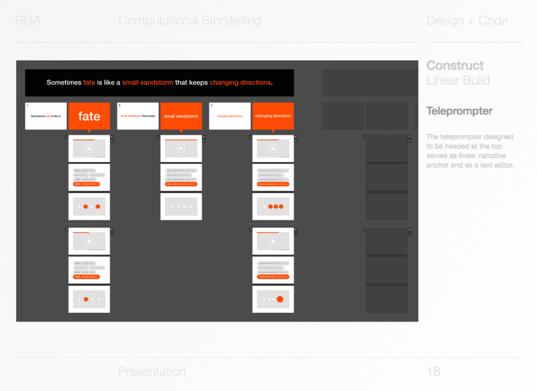Close changing directions block 2 via X icon
This screenshot has height=391, width=537.
click(295, 230)
